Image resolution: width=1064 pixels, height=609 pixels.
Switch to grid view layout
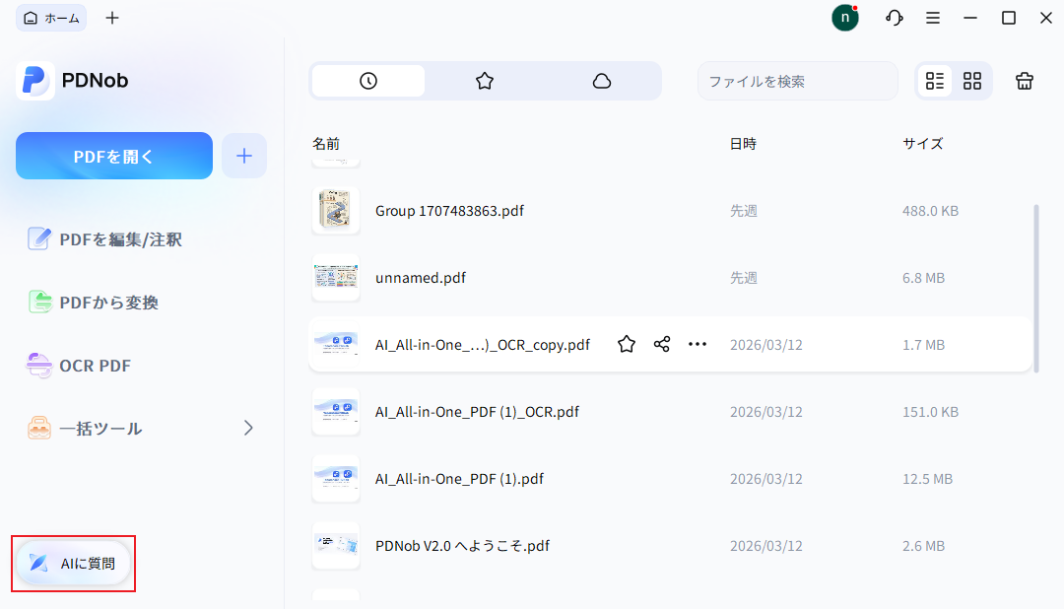(x=972, y=81)
